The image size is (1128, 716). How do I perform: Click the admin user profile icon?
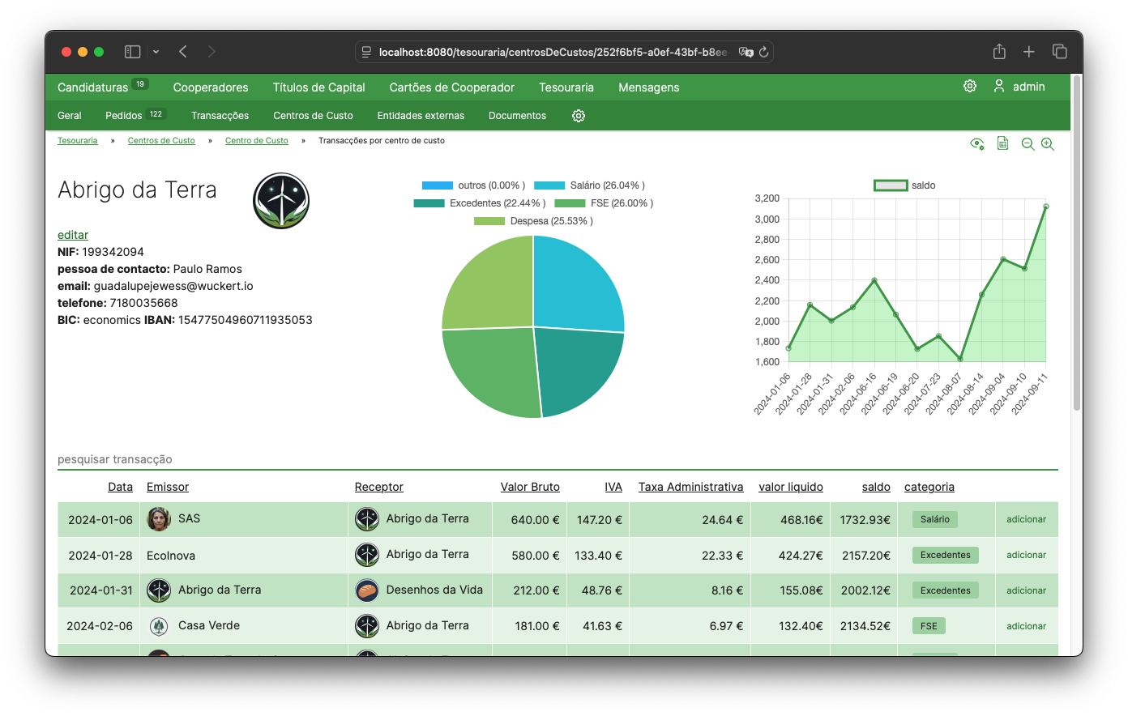coord(999,86)
